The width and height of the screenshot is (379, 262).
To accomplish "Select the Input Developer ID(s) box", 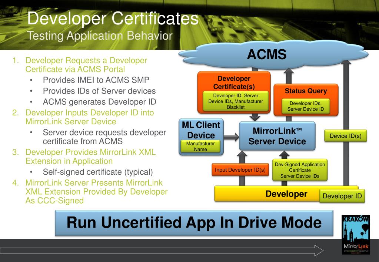I will (x=240, y=170).
